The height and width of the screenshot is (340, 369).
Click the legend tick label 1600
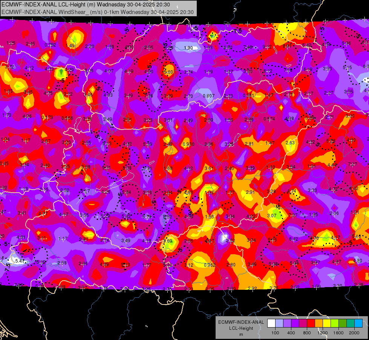coord(338,333)
